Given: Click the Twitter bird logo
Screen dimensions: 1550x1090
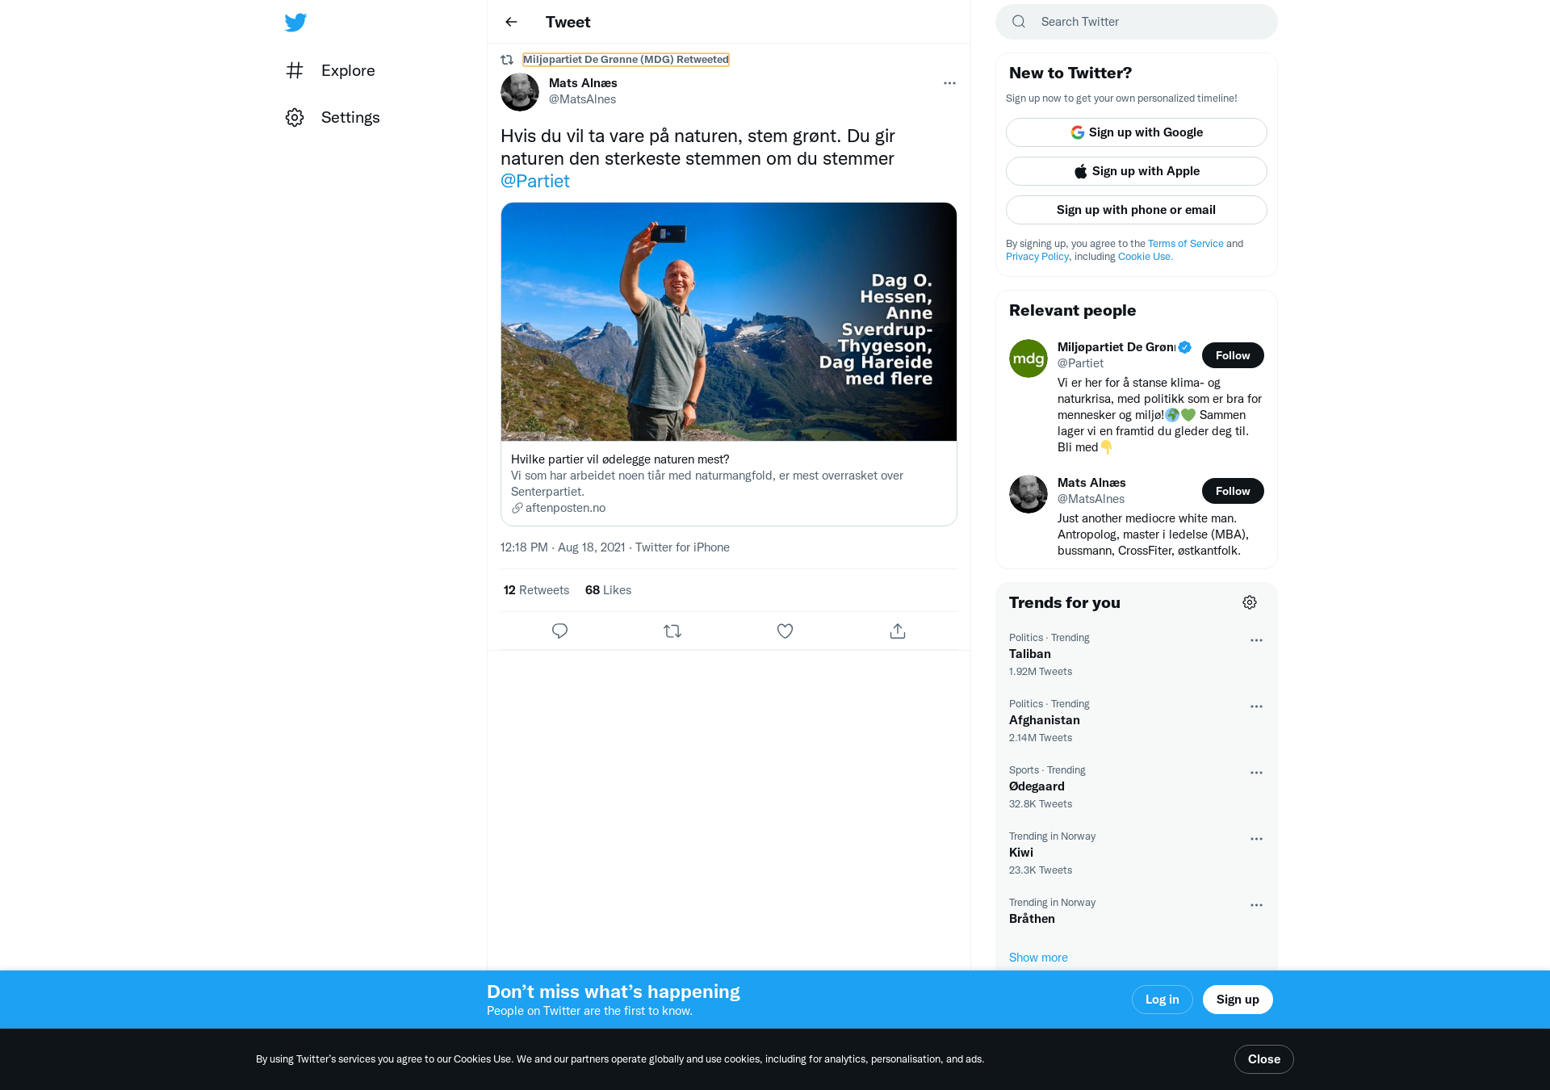Looking at the screenshot, I should pos(295,22).
